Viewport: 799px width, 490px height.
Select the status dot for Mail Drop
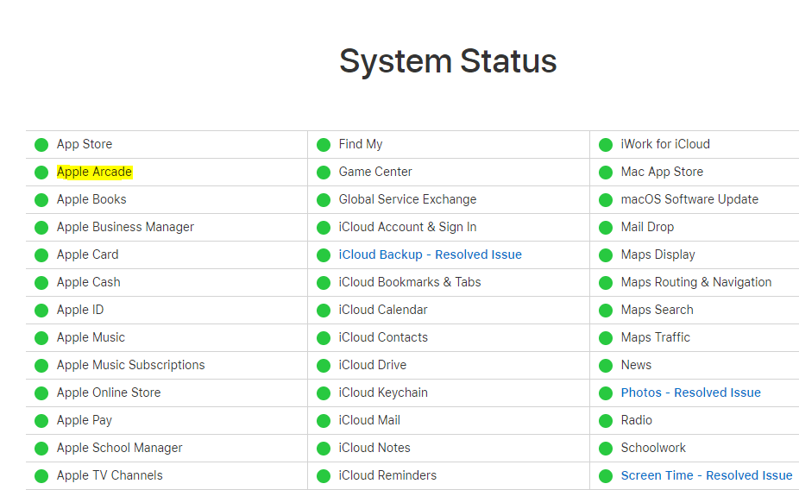(x=606, y=228)
